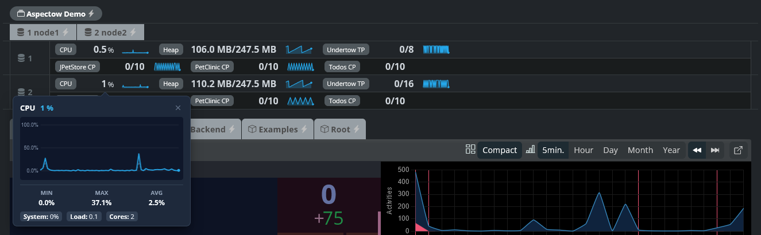Select the Hour time range
The image size is (761, 235).
click(584, 150)
